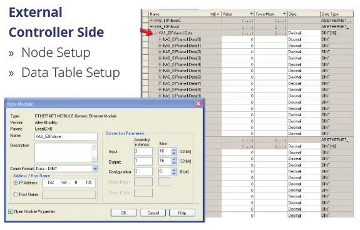360x230 pixels.
Task: Expand the KAS_EIPslave:C tag
Action: click(152, 21)
